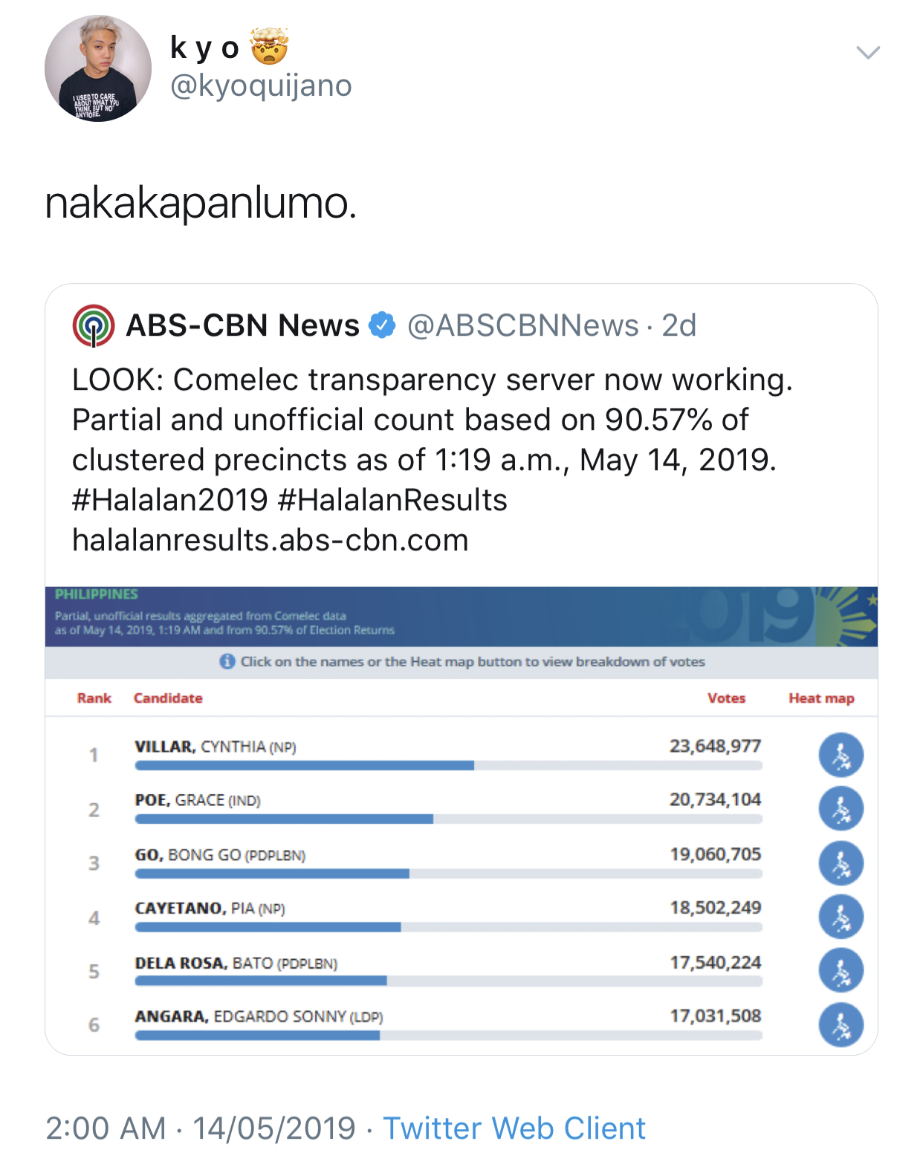923x1170 pixels.
Task: Open heat map for Dela Rosa, Bato
Action: click(841, 971)
